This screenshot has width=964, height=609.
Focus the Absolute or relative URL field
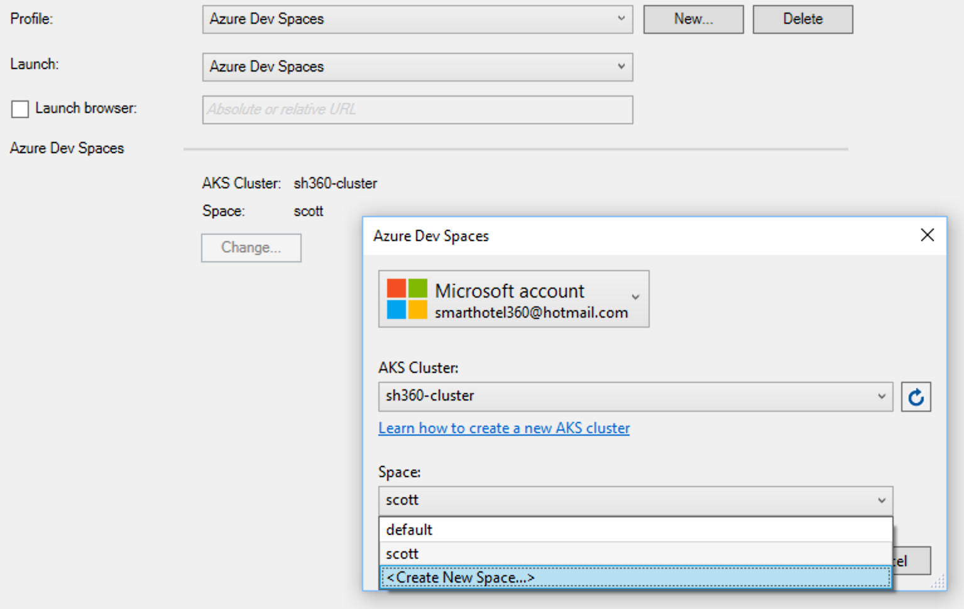[417, 110]
